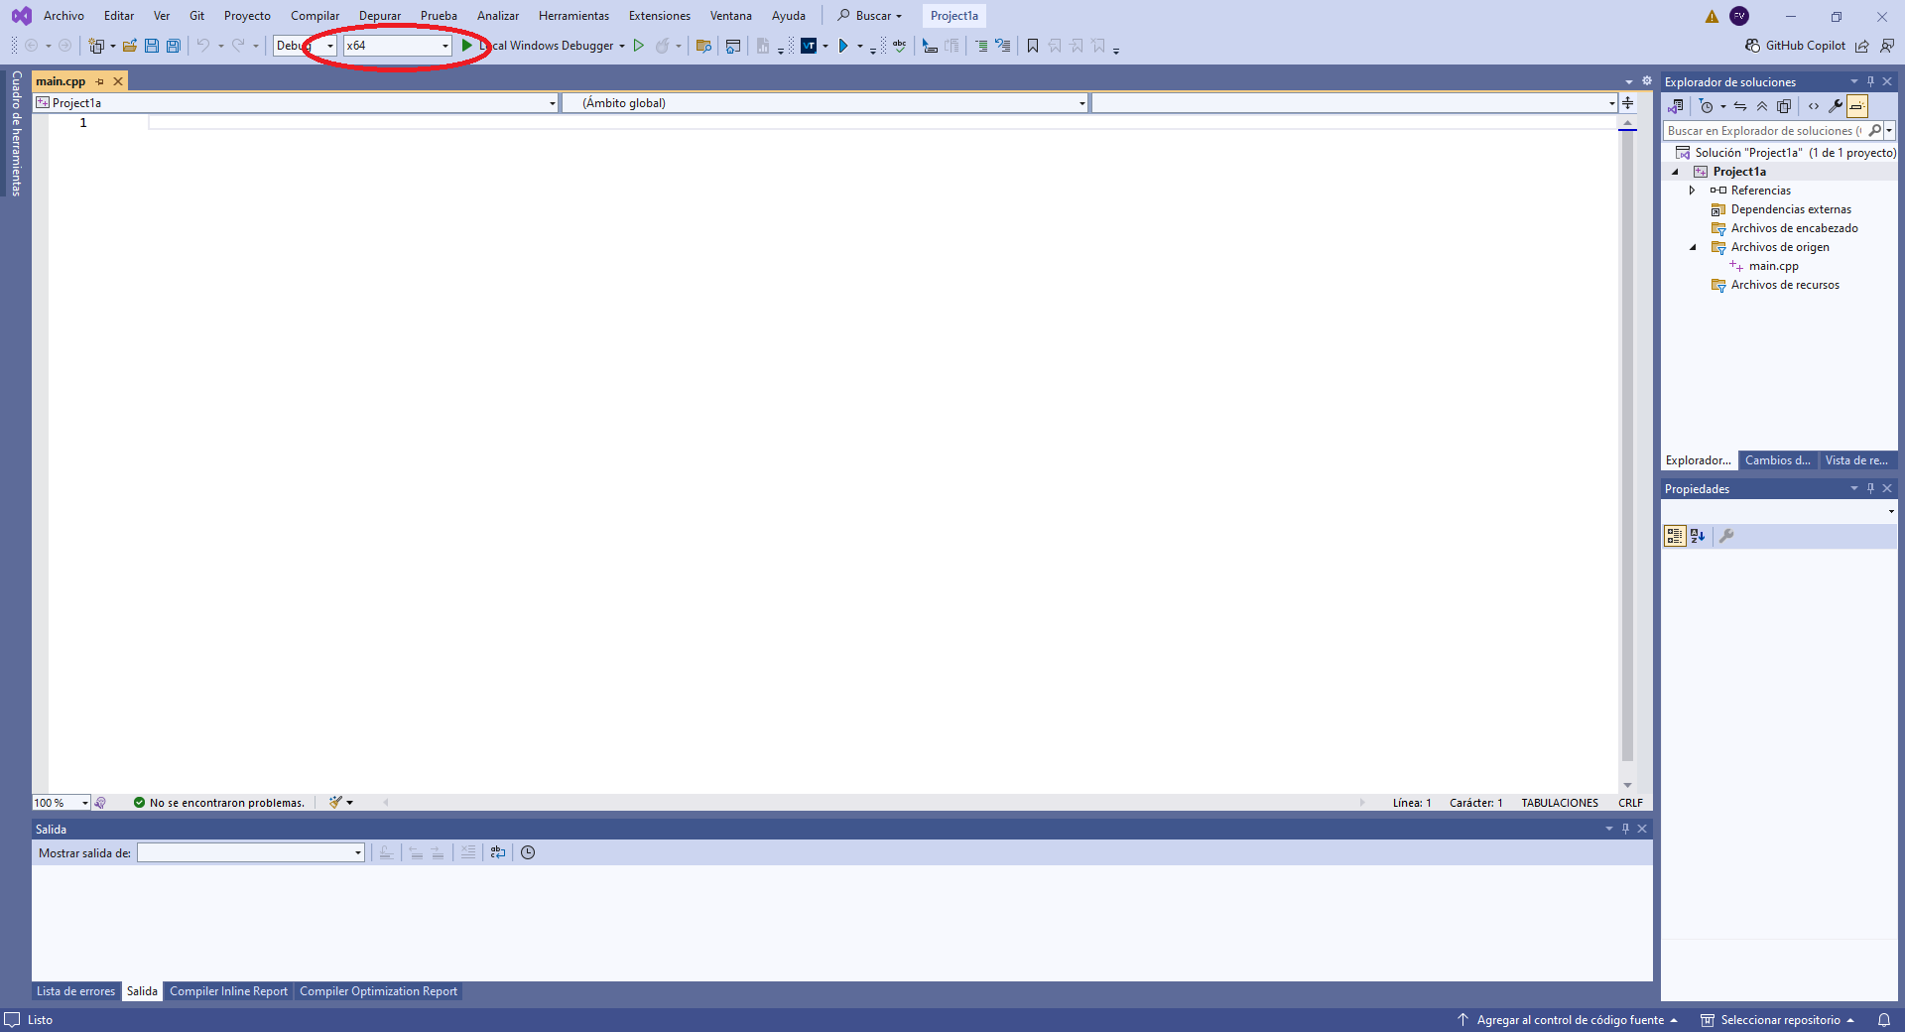Toggle pin on main.cpp tab

99,81
